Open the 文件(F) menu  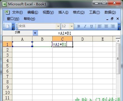18,12
